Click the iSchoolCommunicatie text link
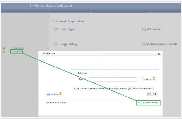 162,44
